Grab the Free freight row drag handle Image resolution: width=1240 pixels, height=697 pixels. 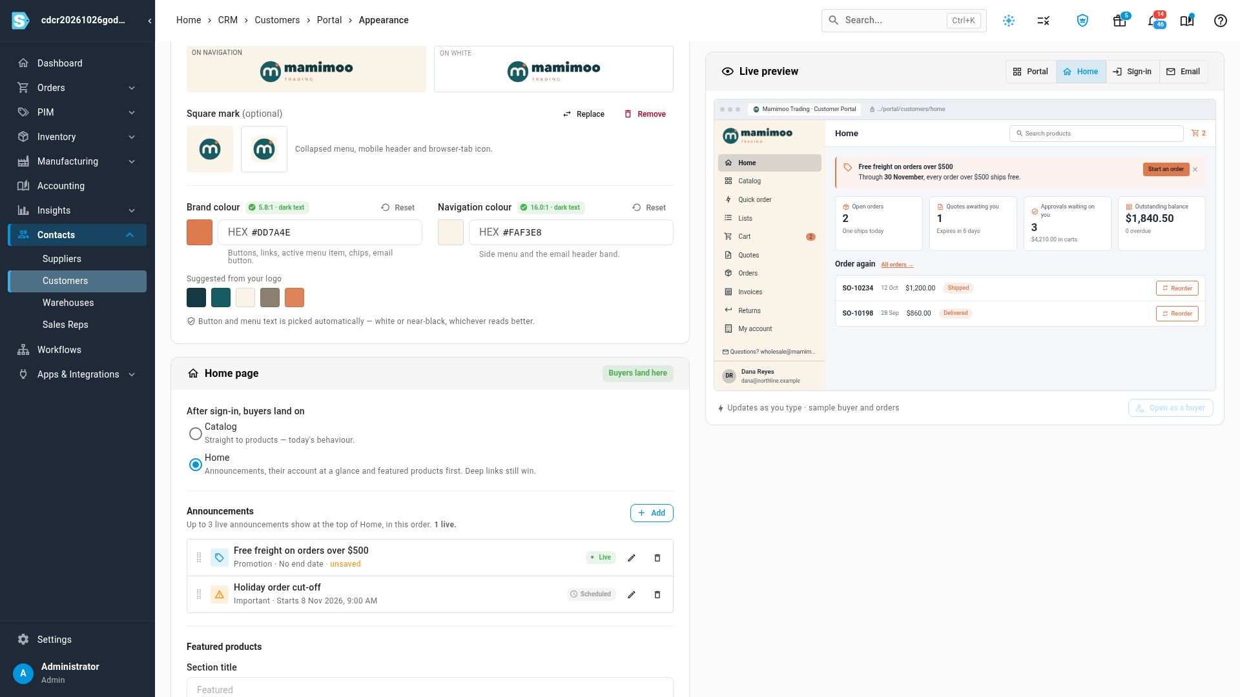pos(199,558)
